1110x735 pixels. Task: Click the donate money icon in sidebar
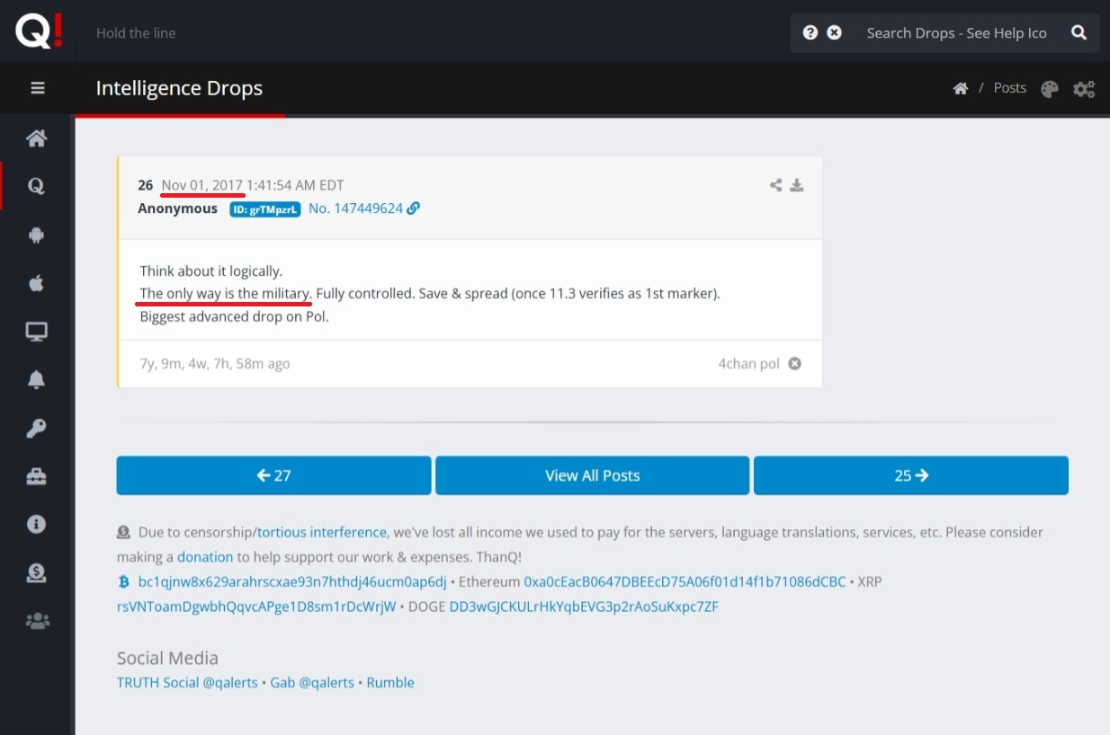[37, 572]
